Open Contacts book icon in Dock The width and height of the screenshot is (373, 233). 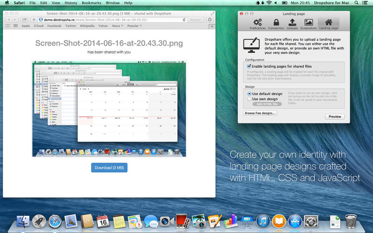[87, 221]
